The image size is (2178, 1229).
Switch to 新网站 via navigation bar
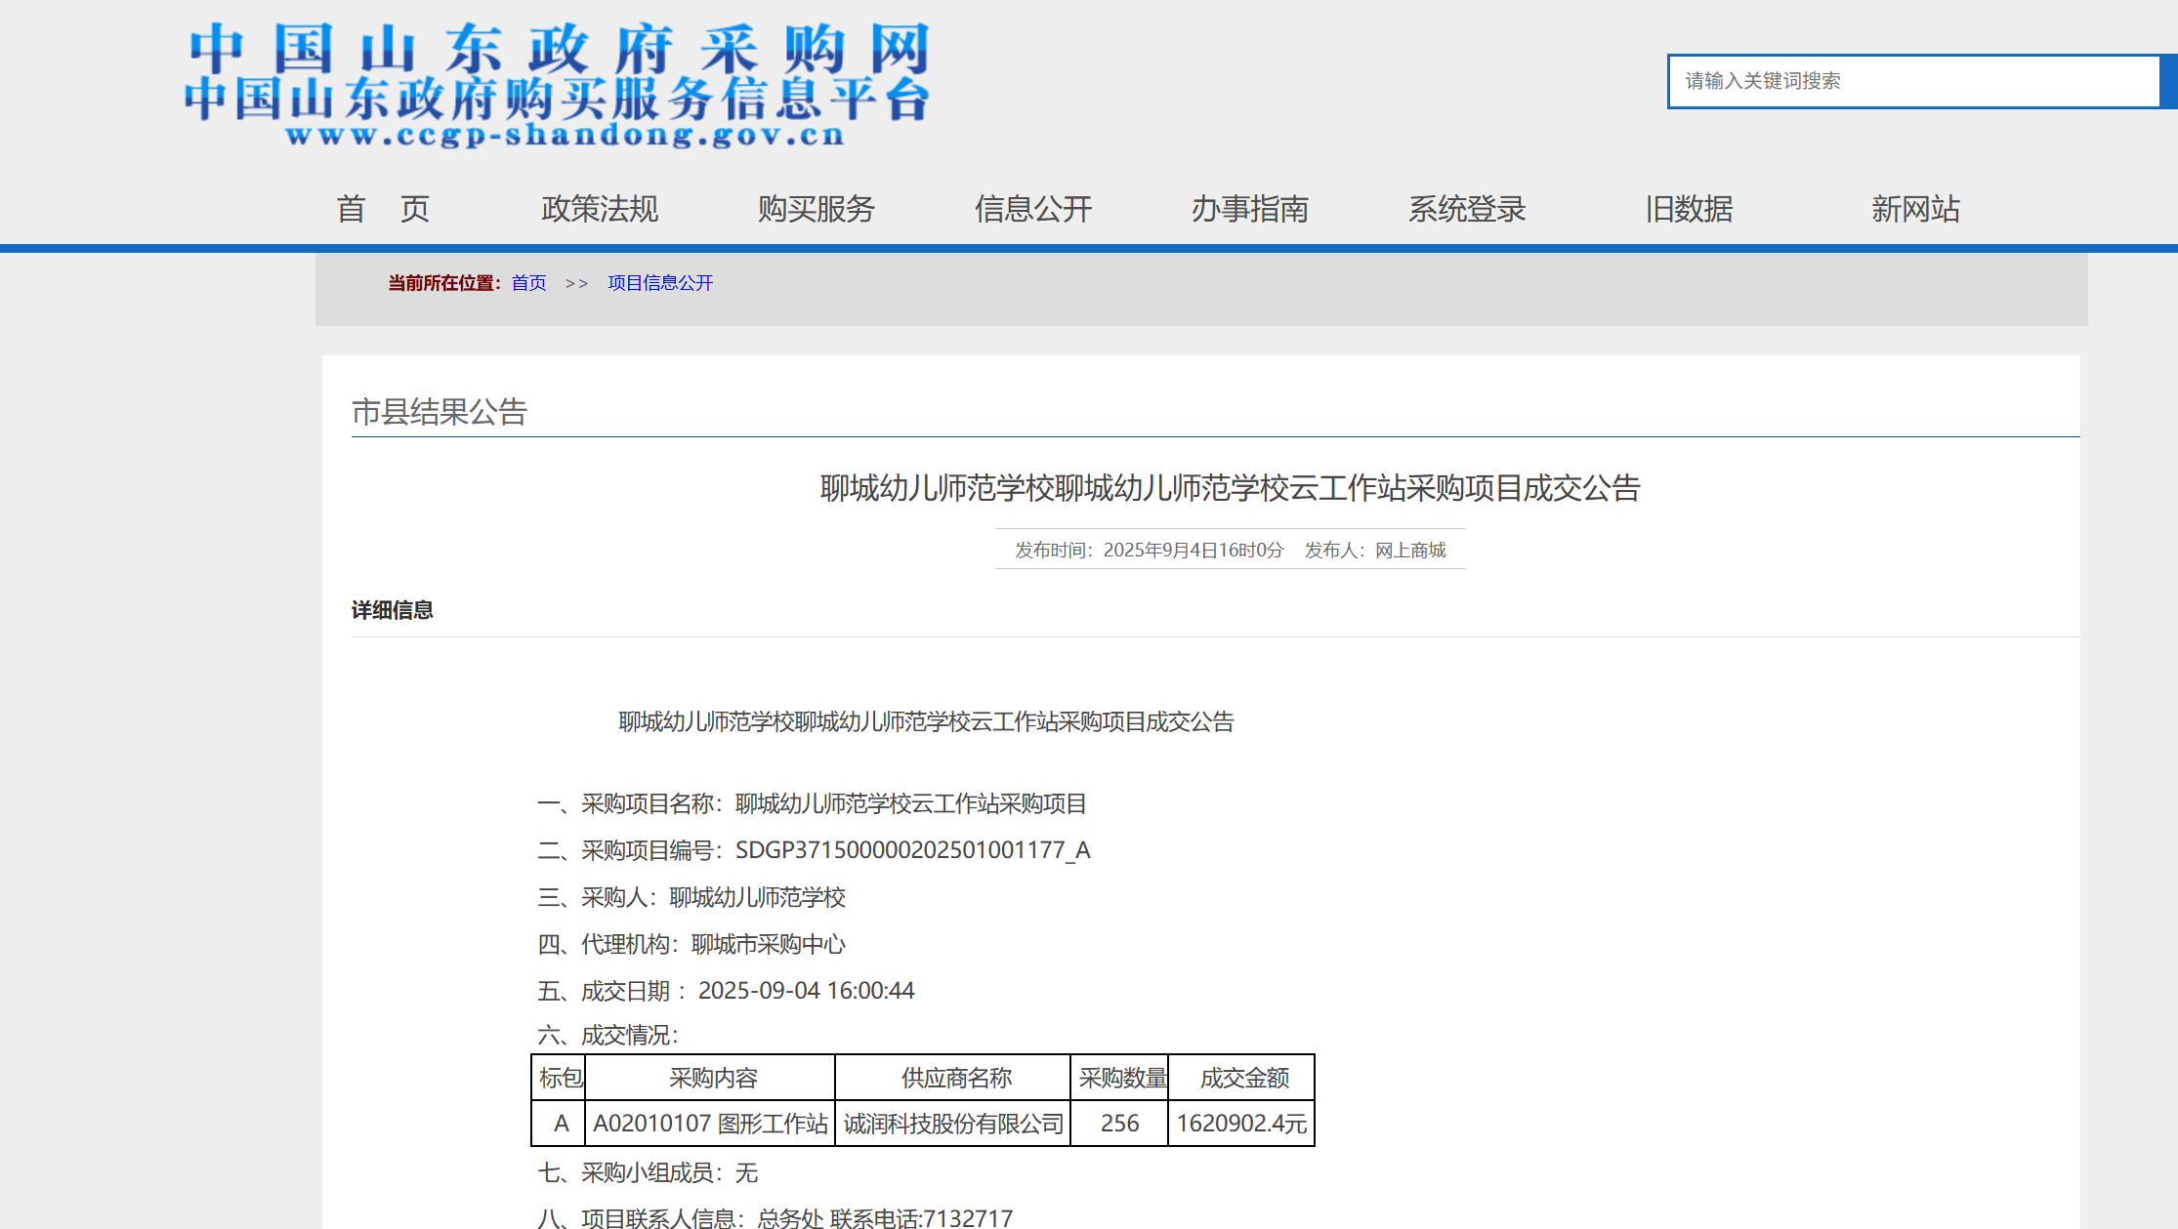pyautogui.click(x=1915, y=209)
